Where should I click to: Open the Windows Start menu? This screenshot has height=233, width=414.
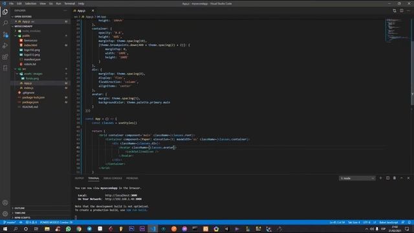[x=5, y=228]
